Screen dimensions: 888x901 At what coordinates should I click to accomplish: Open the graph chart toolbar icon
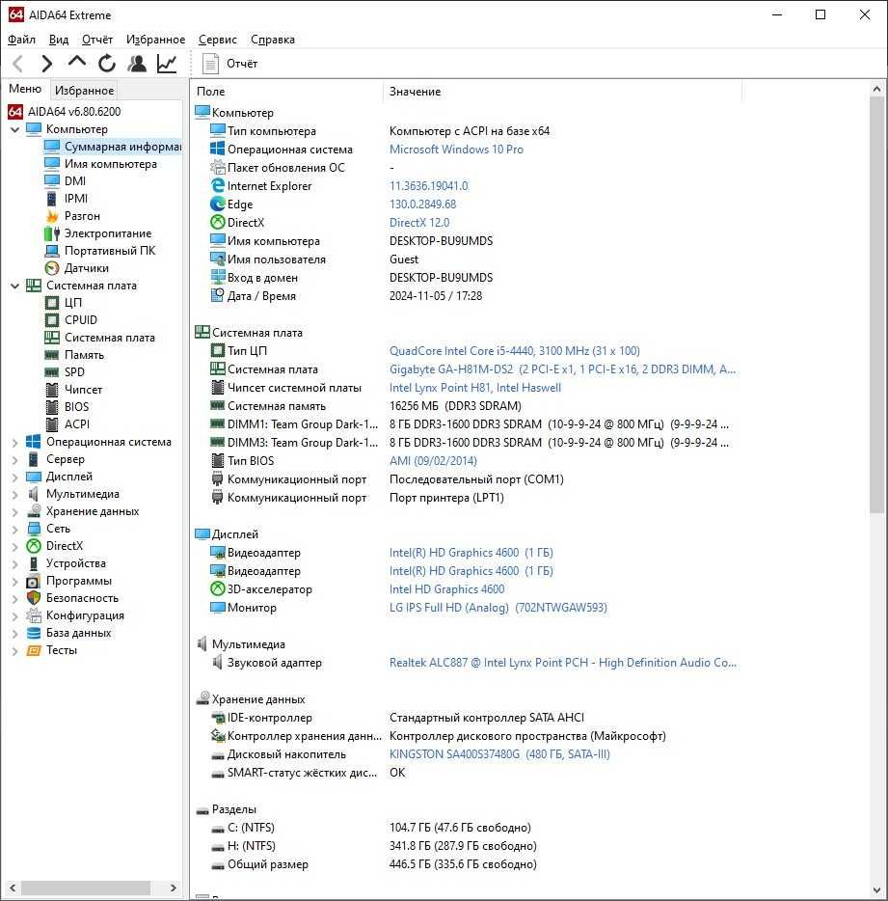coord(167,64)
